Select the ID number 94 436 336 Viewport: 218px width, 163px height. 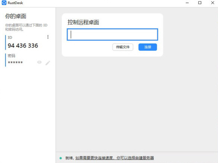click(23, 46)
